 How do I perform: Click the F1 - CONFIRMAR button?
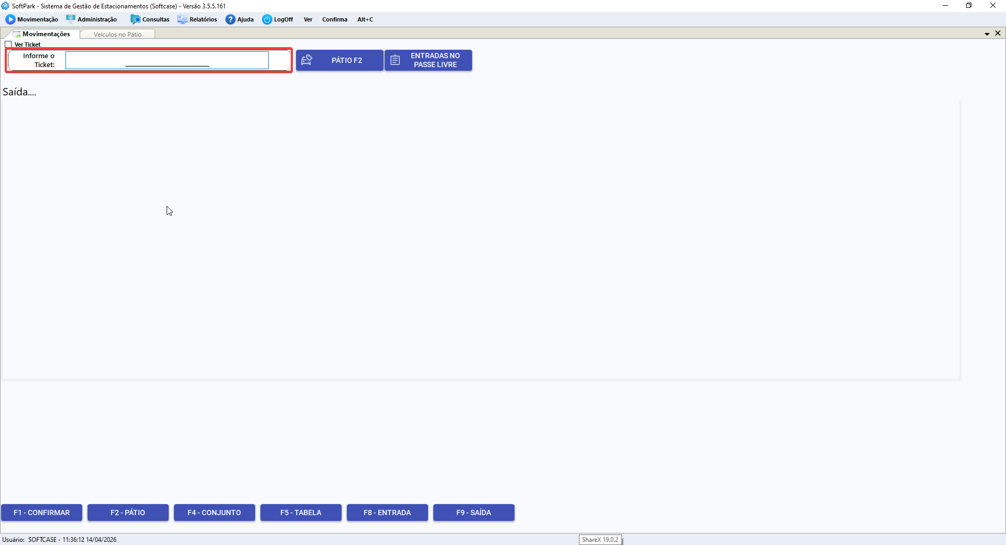(x=42, y=513)
